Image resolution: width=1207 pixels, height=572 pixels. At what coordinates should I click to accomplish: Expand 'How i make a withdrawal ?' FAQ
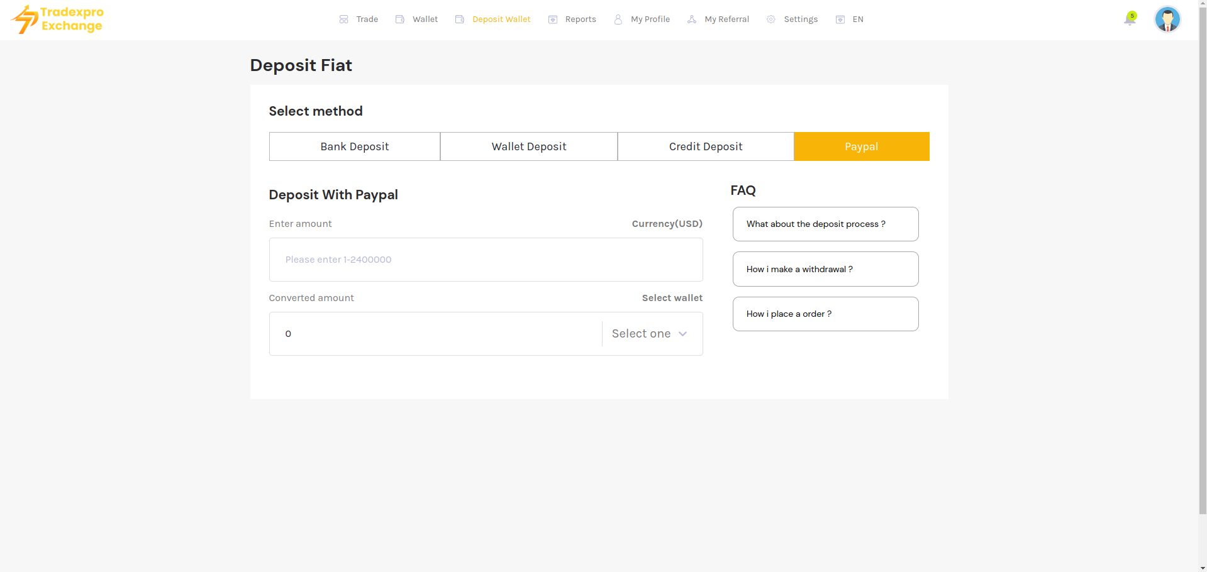(825, 269)
